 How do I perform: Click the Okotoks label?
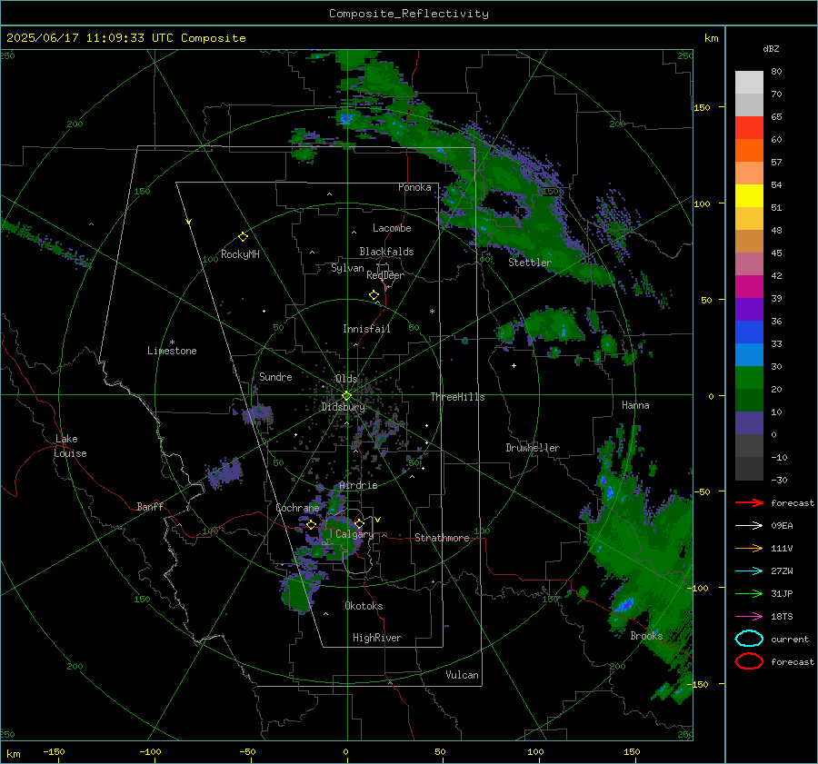click(364, 606)
